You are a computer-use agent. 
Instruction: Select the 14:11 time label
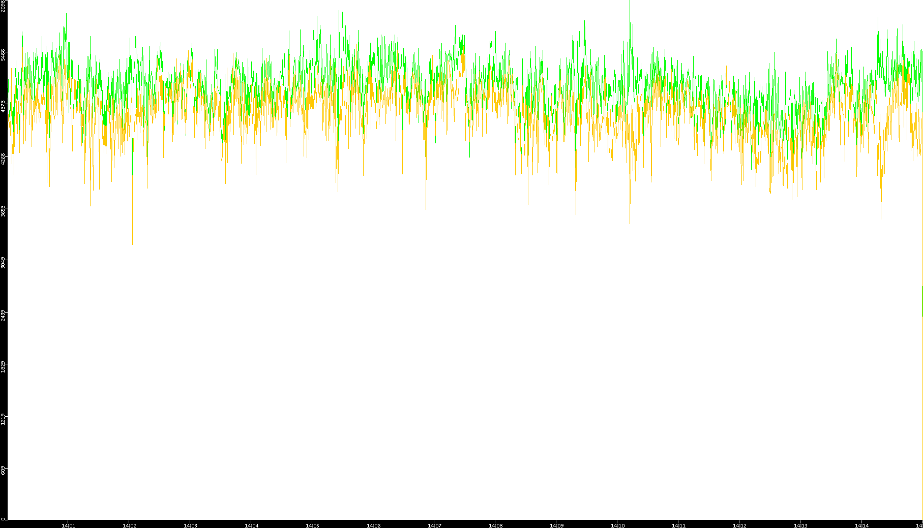[678, 525]
